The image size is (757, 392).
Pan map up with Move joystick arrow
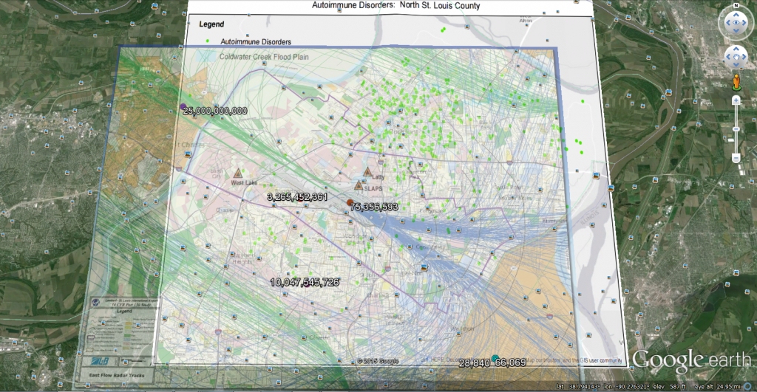pos(736,49)
